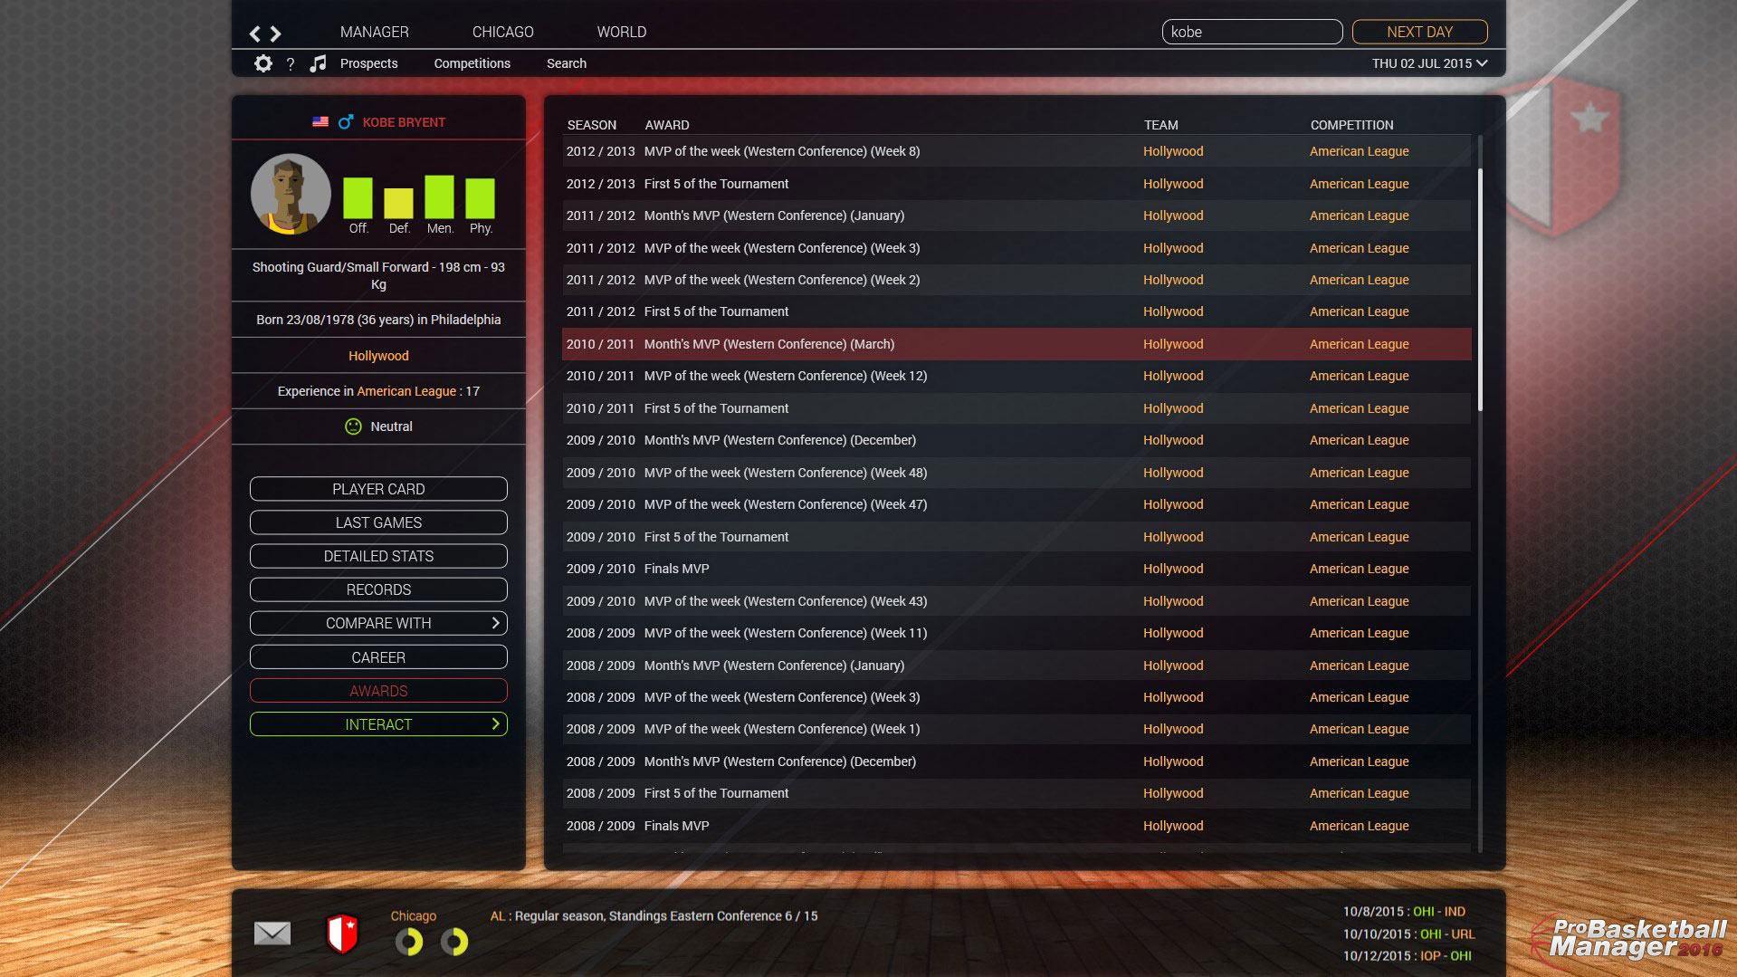This screenshot has height=977, width=1737.
Task: Open the mail envelope icon
Action: 272,933
